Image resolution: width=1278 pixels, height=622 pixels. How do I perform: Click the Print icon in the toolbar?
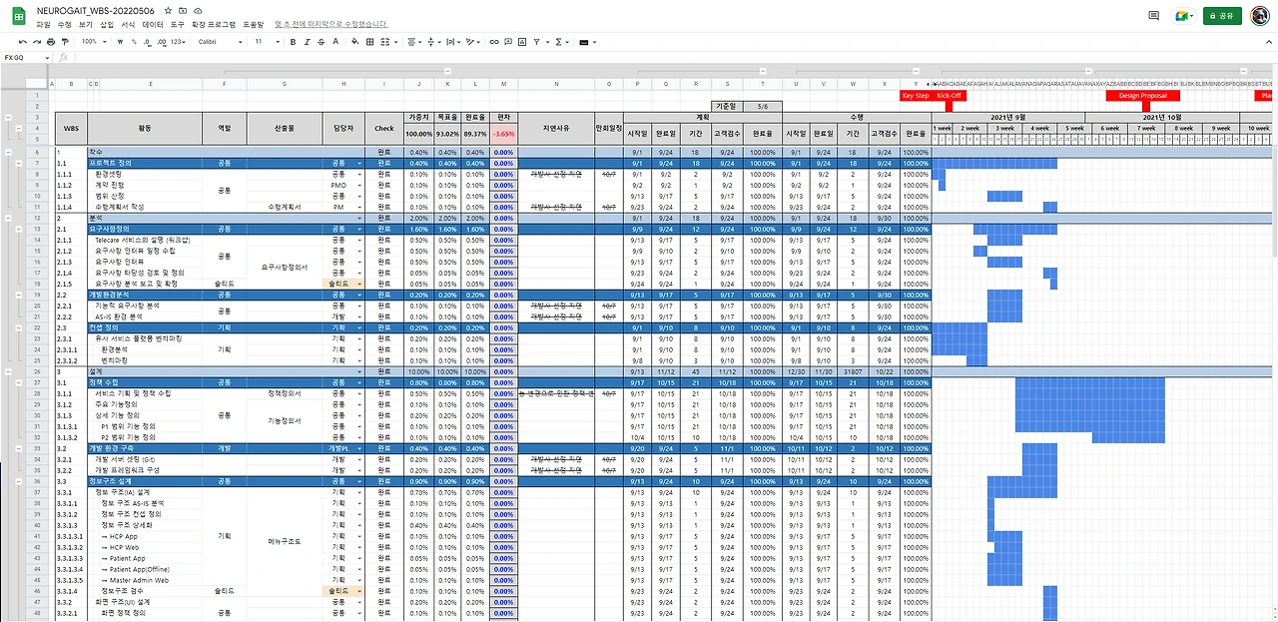[51, 42]
